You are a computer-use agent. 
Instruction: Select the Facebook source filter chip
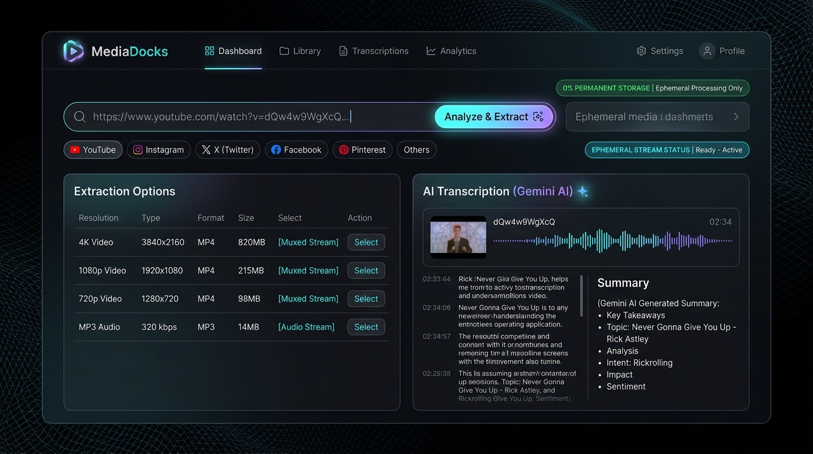coord(297,150)
